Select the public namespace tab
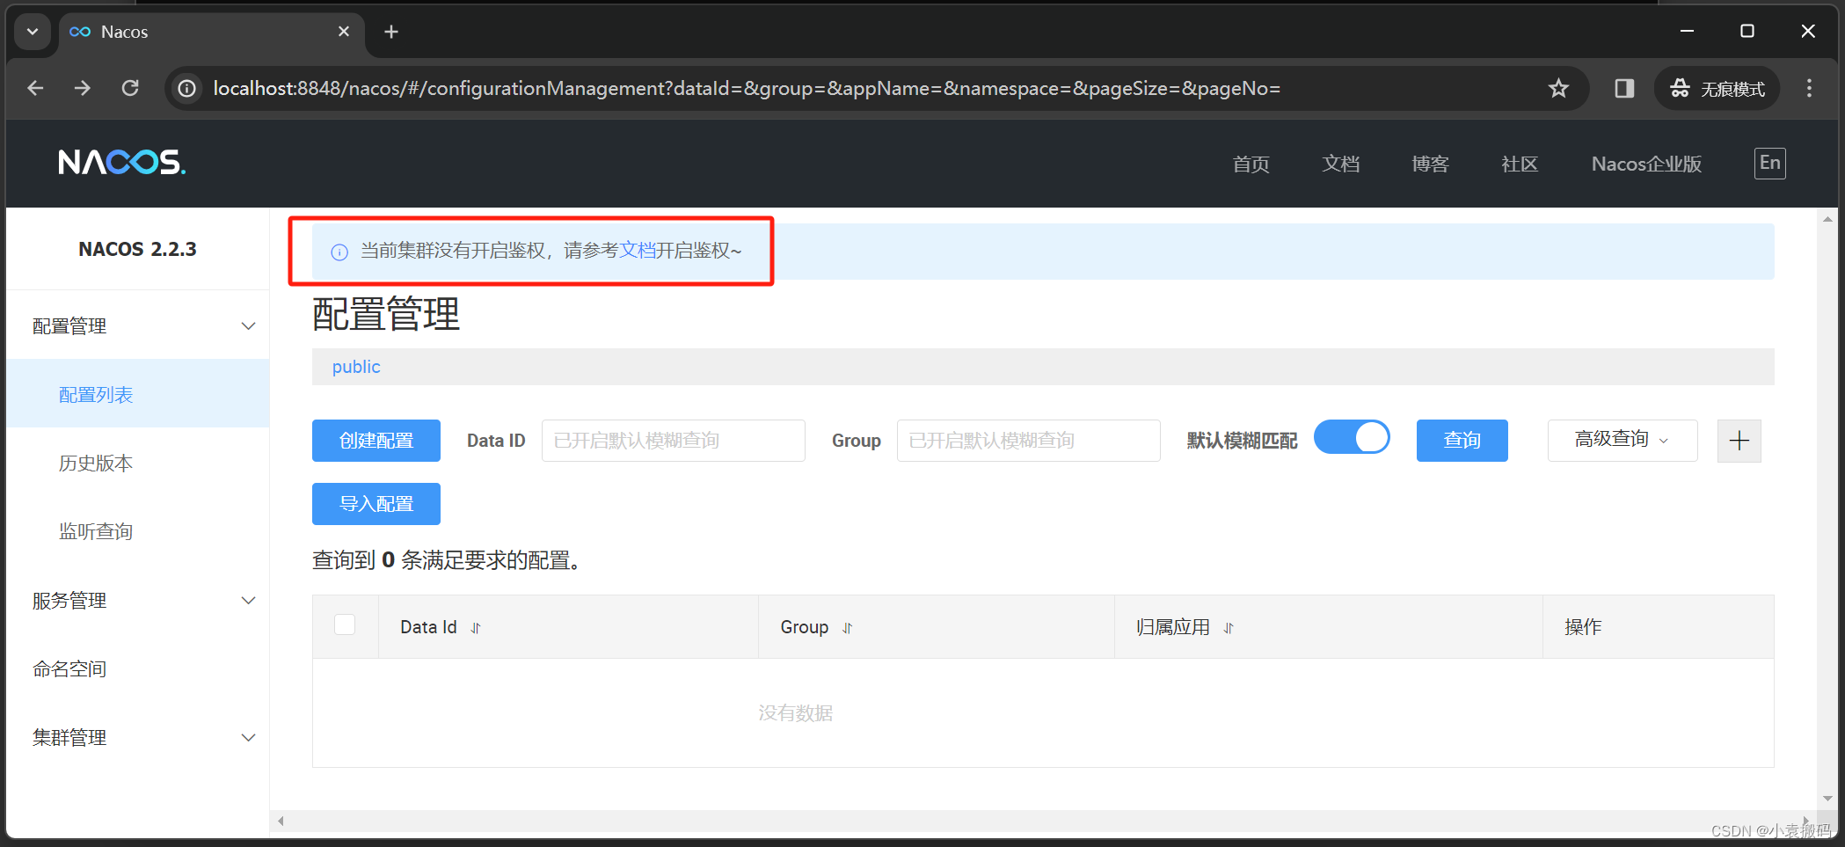 pos(356,367)
